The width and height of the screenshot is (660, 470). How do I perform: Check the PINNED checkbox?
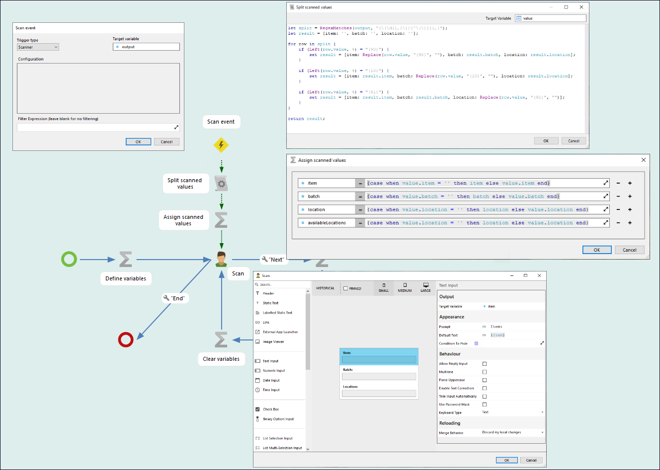click(x=346, y=288)
